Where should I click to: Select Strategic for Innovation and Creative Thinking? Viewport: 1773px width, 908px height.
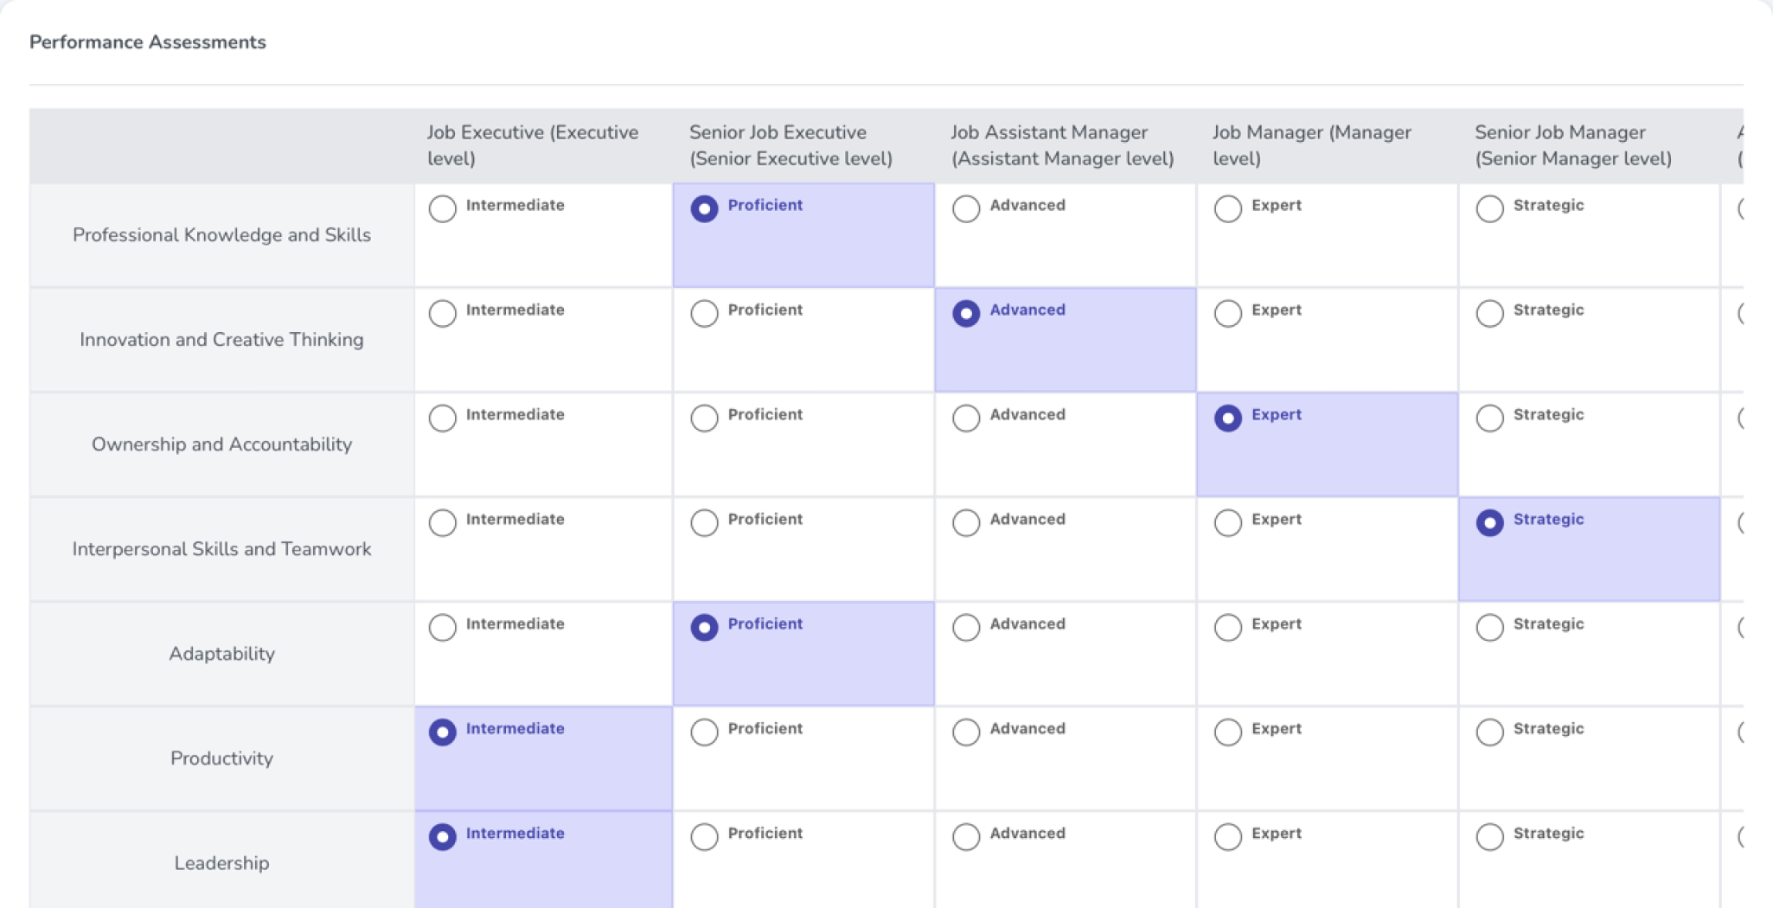(1489, 313)
